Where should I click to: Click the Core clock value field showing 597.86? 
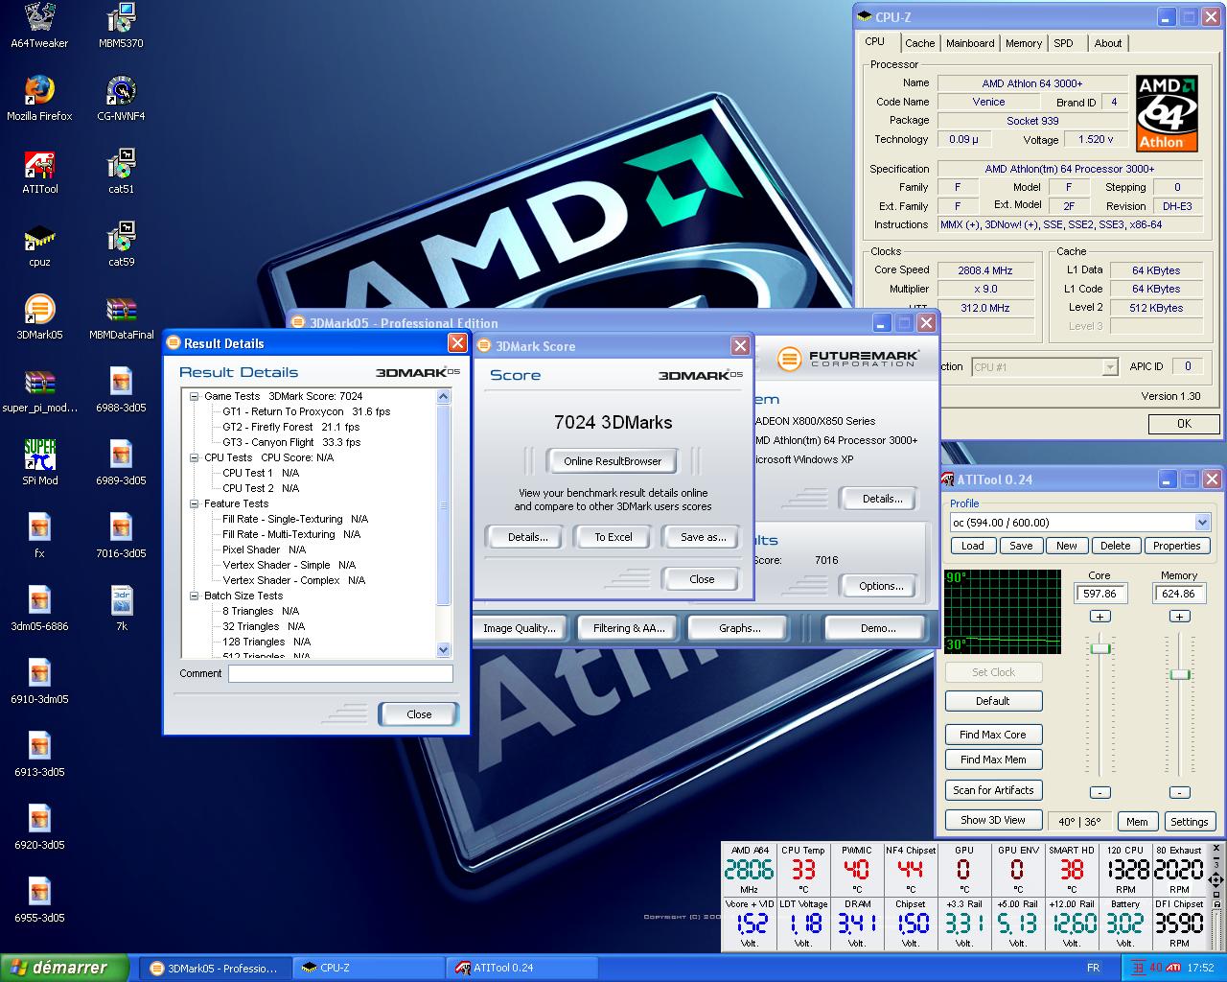tap(1100, 594)
